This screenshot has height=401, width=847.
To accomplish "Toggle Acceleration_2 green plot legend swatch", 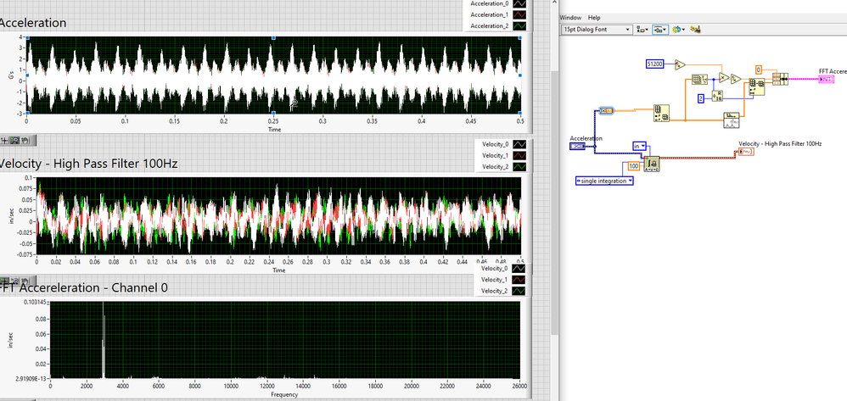I will [x=519, y=26].
